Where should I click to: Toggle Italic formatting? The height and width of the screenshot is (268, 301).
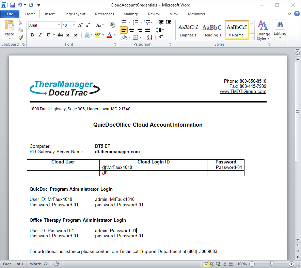[x=40, y=35]
